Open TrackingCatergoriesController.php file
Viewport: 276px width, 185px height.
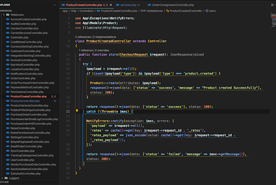coord(32,156)
